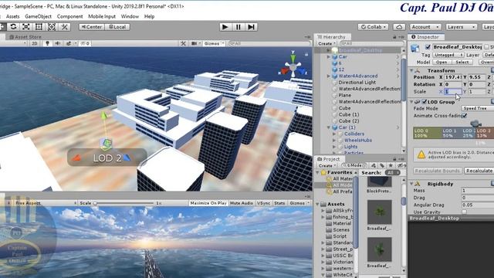
Task: Click the Play button
Action: (x=225, y=27)
